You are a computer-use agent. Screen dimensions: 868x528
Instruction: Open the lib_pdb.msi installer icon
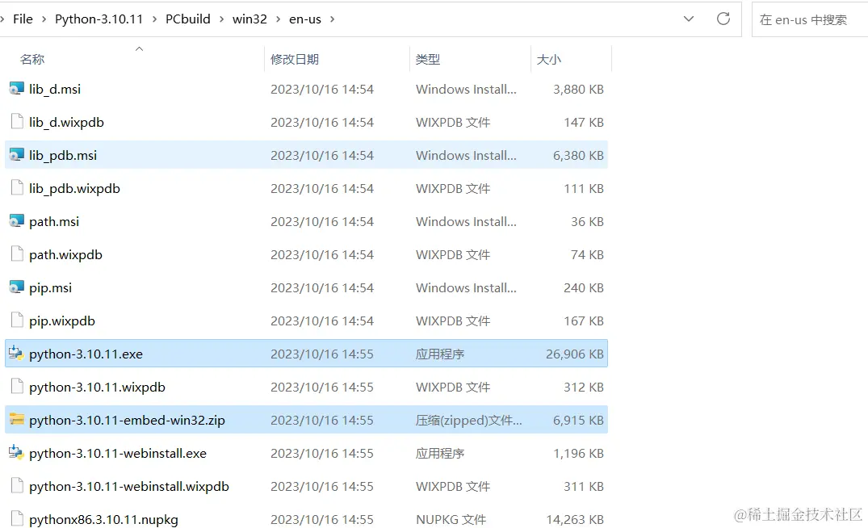pos(15,155)
